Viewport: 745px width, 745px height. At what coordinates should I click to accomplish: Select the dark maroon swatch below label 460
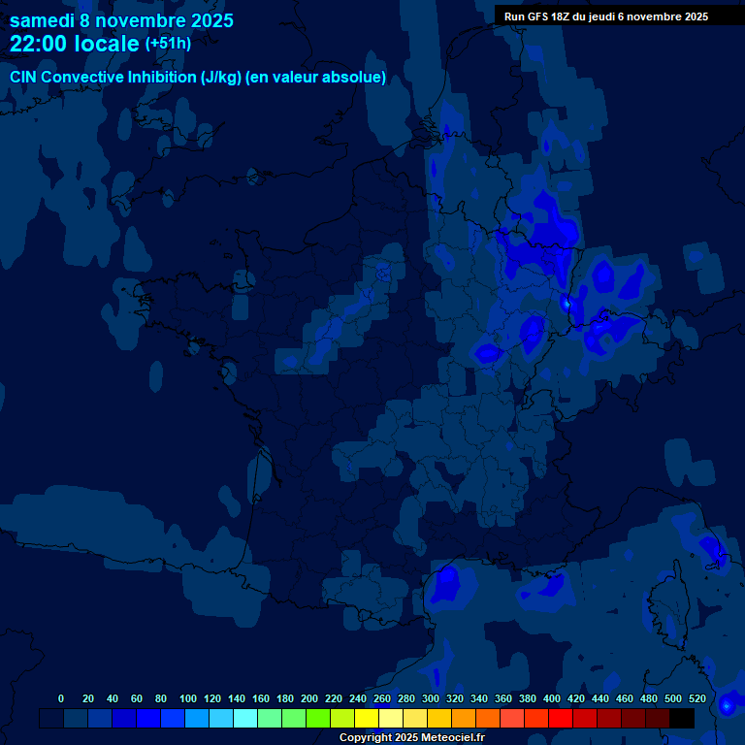tap(632, 719)
